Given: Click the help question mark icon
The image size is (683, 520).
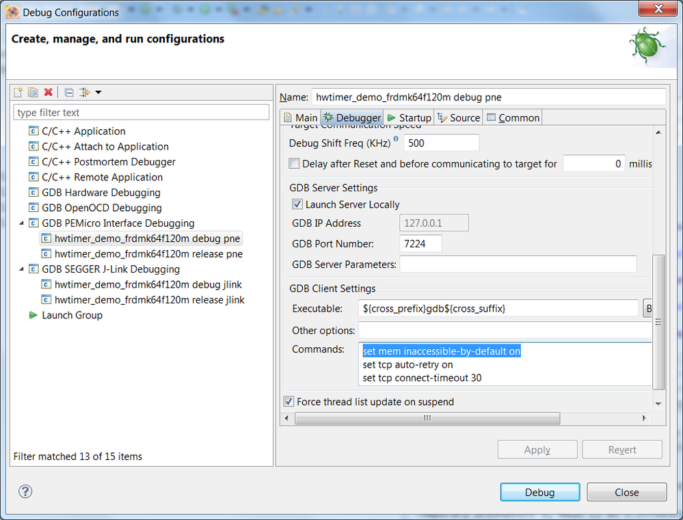Looking at the screenshot, I should coord(25,491).
